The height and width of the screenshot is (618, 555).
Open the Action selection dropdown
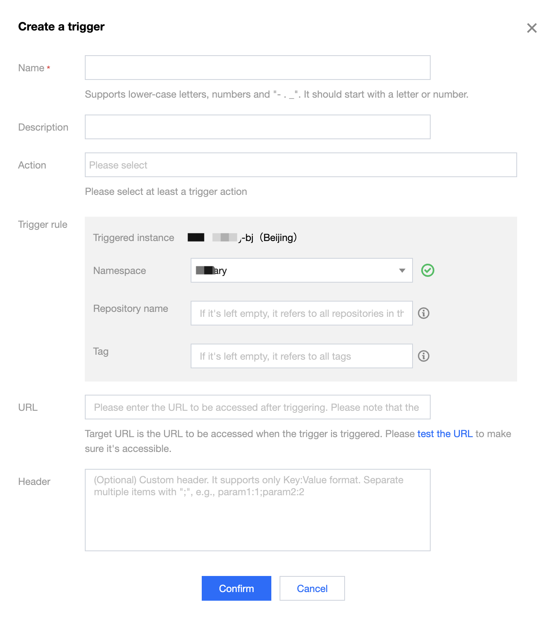(301, 165)
